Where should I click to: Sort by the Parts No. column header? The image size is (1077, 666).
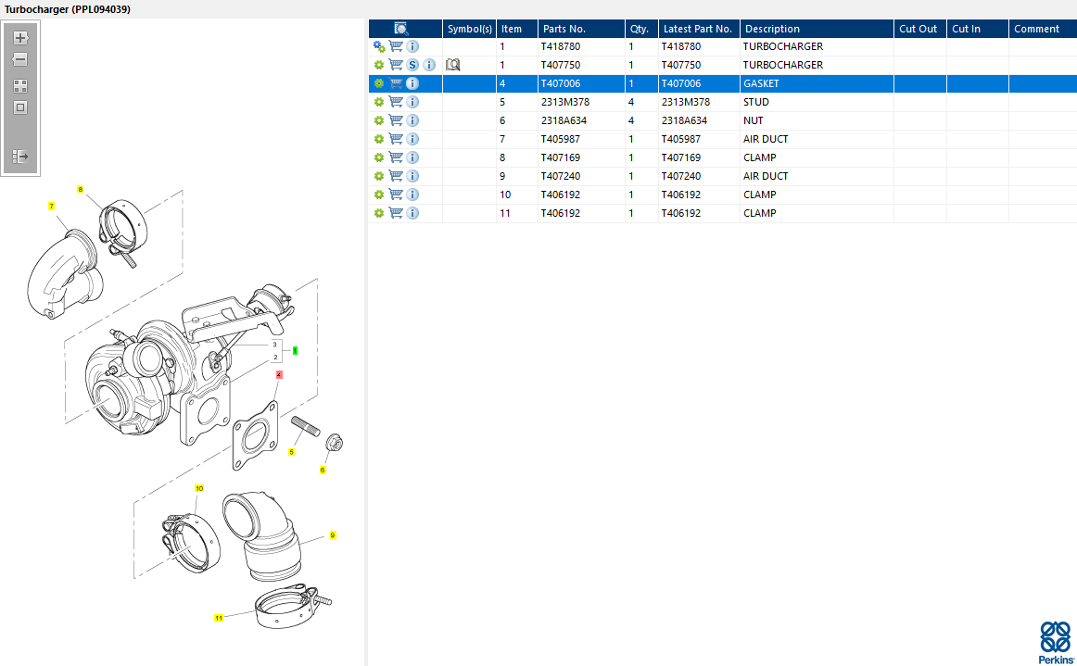(x=581, y=29)
